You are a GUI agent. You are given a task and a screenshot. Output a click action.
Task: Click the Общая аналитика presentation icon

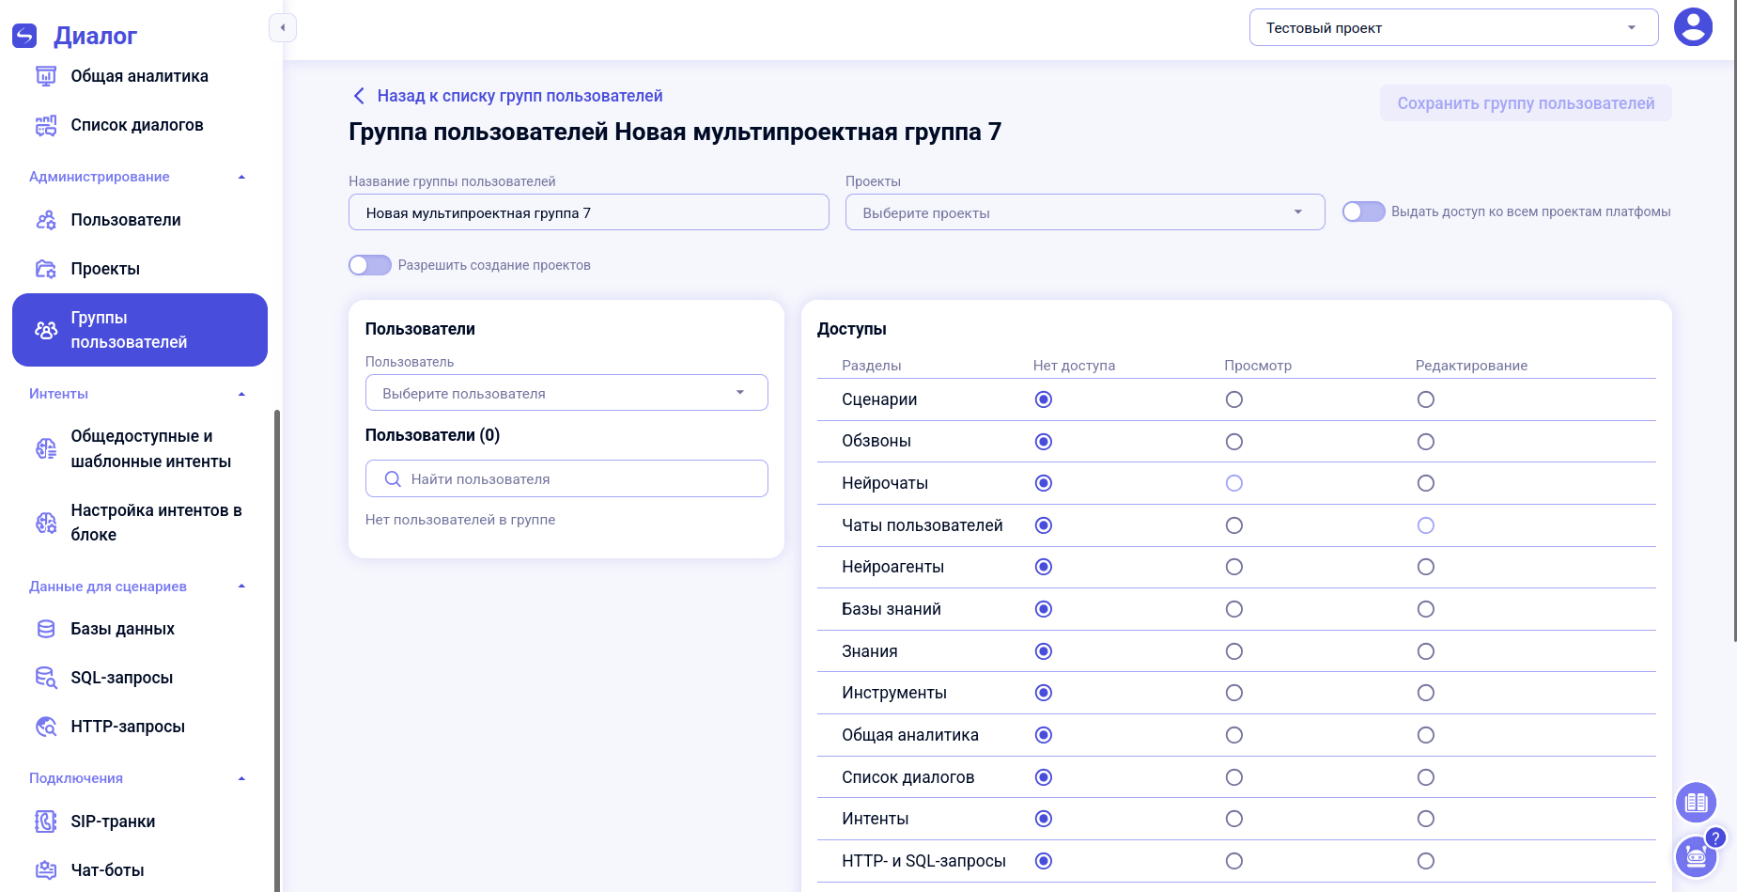46,76
